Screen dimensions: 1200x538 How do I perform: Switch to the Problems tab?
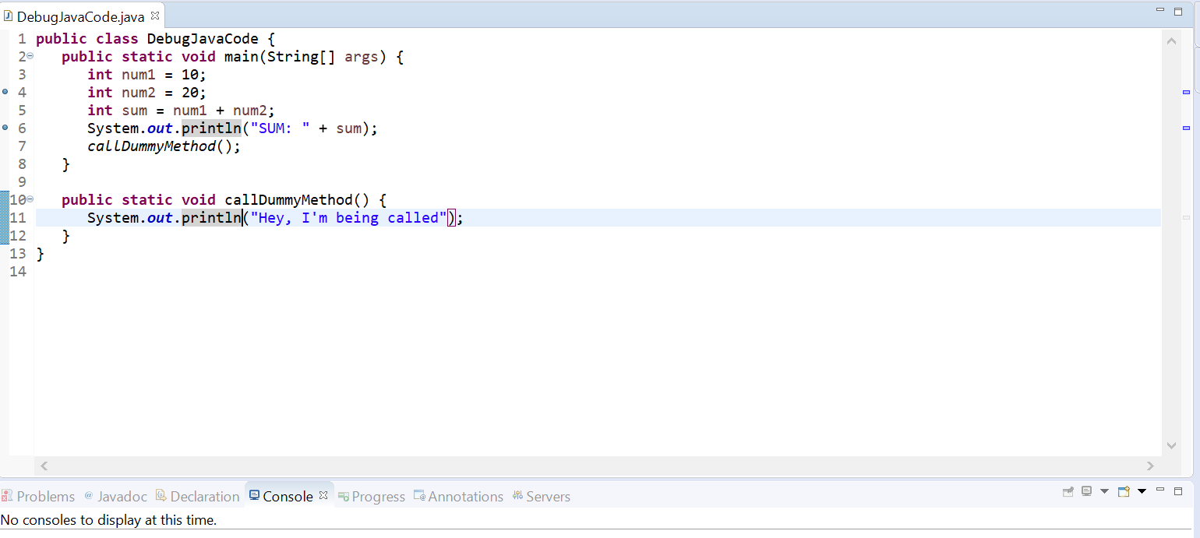click(x=38, y=496)
